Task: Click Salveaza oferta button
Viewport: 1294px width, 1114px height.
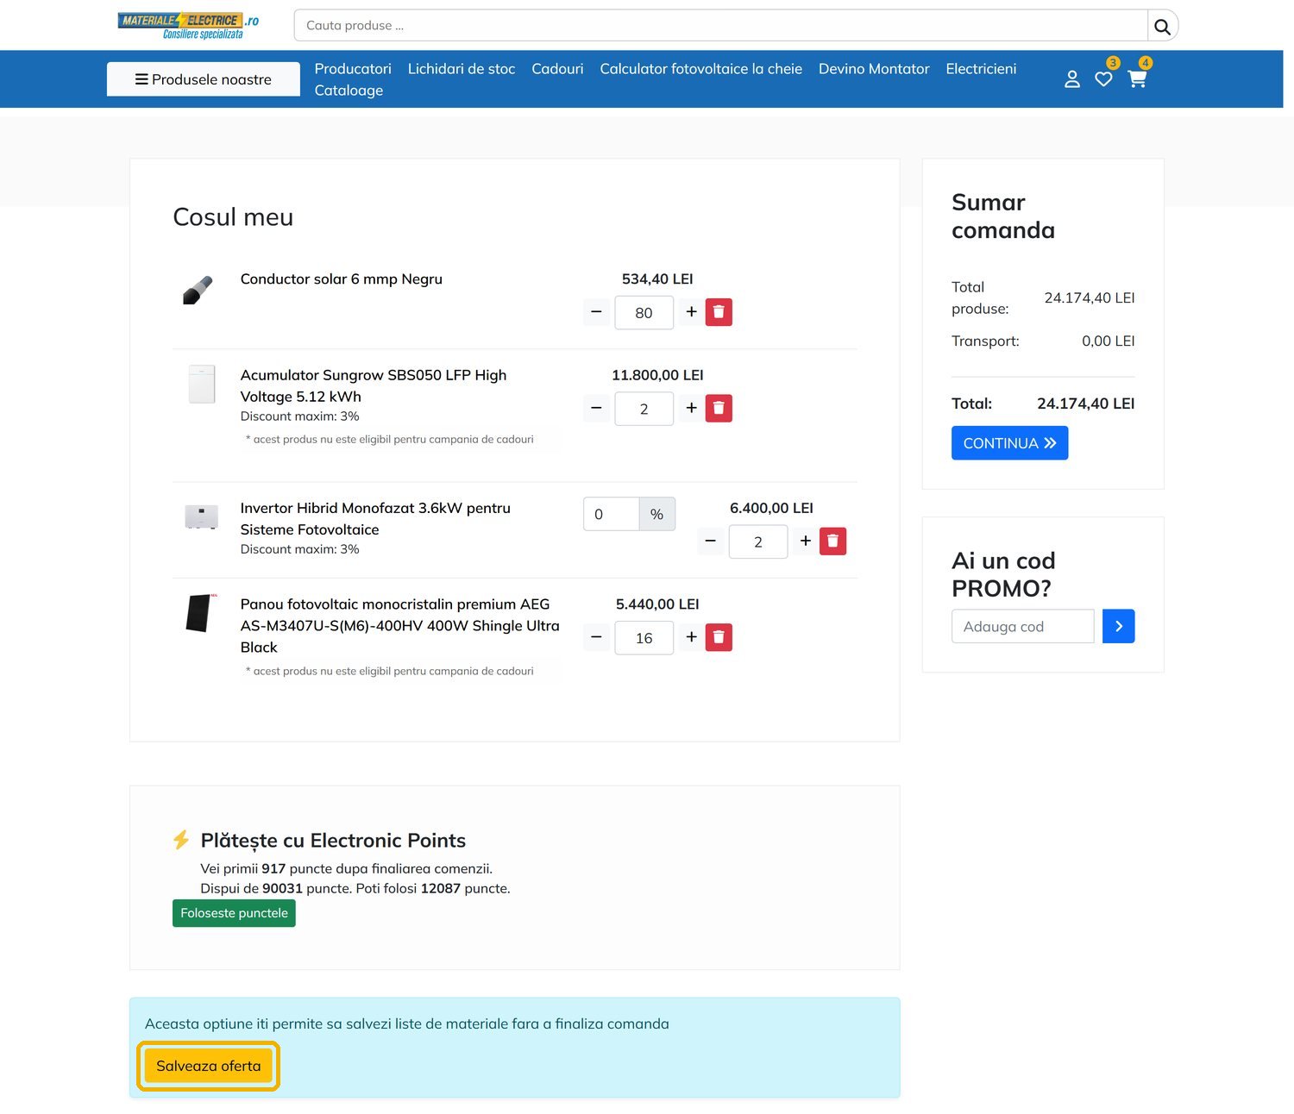Action: [x=208, y=1066]
